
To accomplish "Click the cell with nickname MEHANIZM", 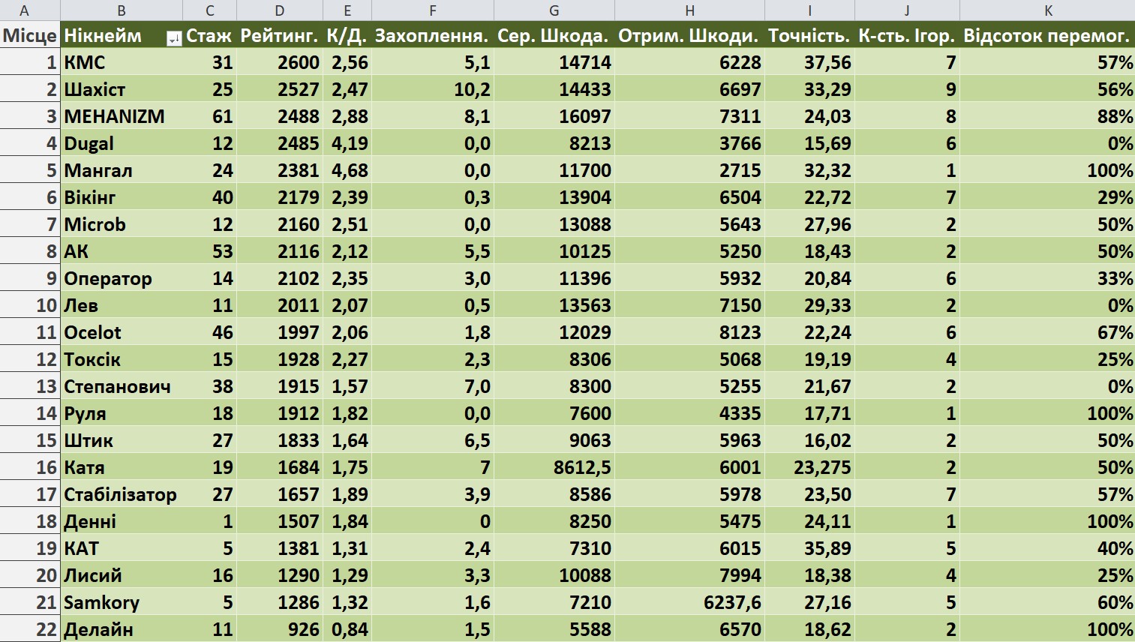I will pyautogui.click(x=115, y=116).
